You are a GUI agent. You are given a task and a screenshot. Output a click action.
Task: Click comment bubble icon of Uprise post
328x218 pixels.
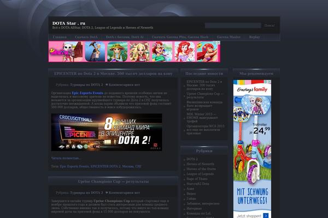pyautogui.click(x=107, y=193)
